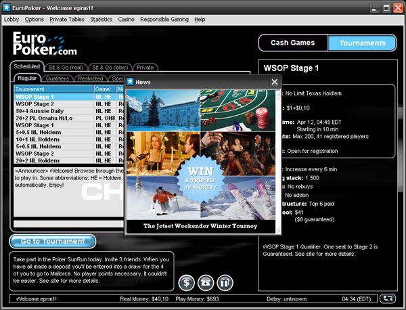This screenshot has width=406, height=310.
Task: Sort by Tournament column header
Action: tap(53, 89)
